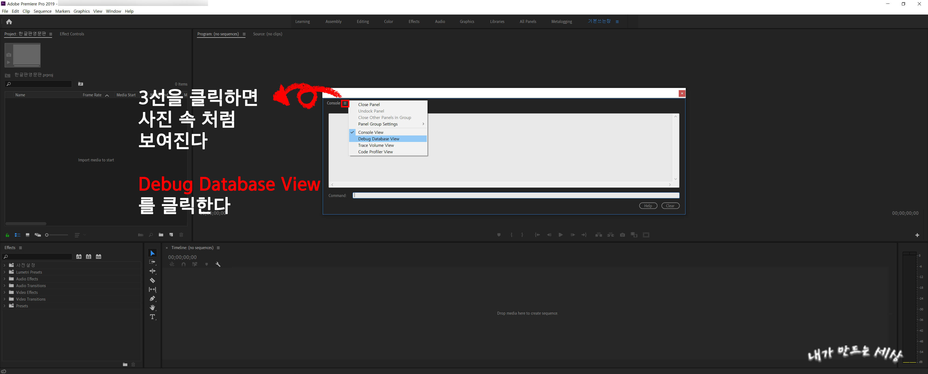Screen dimensions: 928x374
Task: Choose Debug Database View menu item
Action: pyautogui.click(x=379, y=139)
